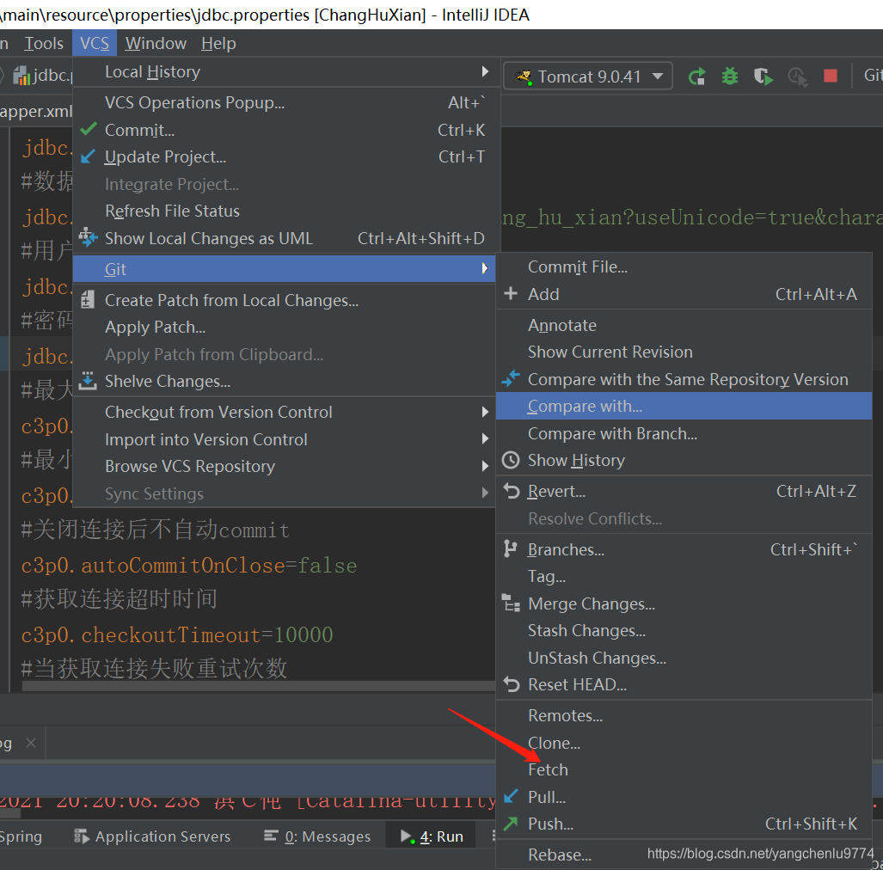Select Stash Changes... entry
The width and height of the screenshot is (883, 870).
pyautogui.click(x=684, y=631)
